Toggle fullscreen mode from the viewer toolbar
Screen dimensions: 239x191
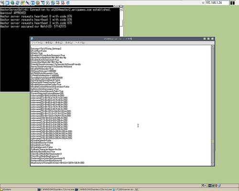coord(8,3)
